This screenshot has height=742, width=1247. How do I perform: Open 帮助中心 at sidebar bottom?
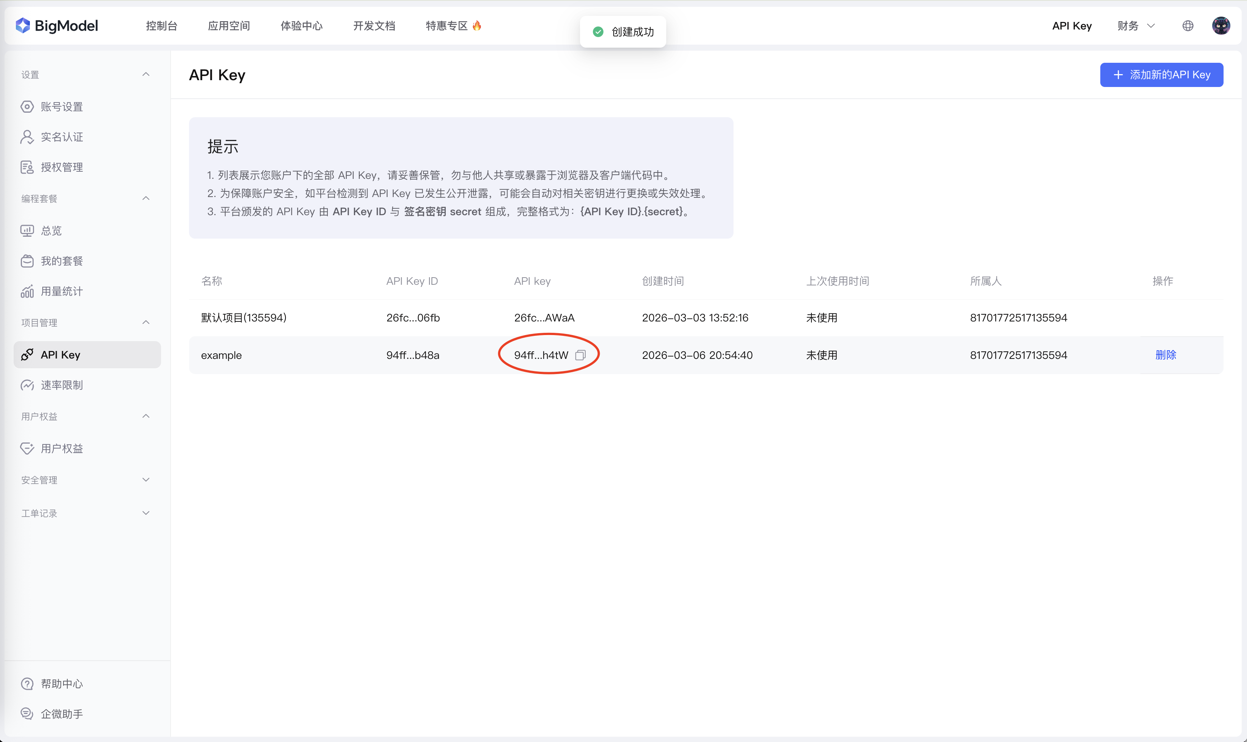click(x=62, y=683)
